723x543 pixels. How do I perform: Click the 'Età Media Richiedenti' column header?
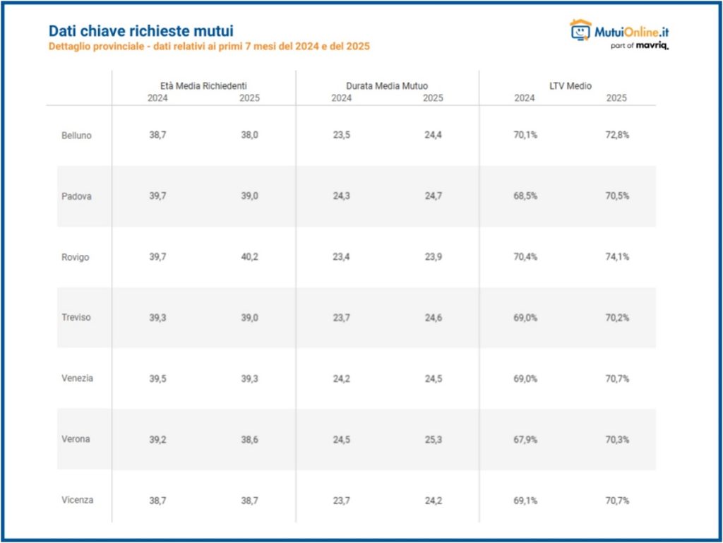tap(203, 86)
